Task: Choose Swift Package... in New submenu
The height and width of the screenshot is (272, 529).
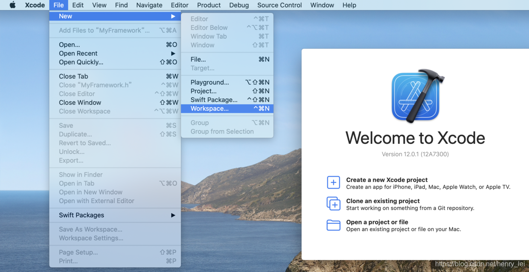Action: click(x=227, y=100)
